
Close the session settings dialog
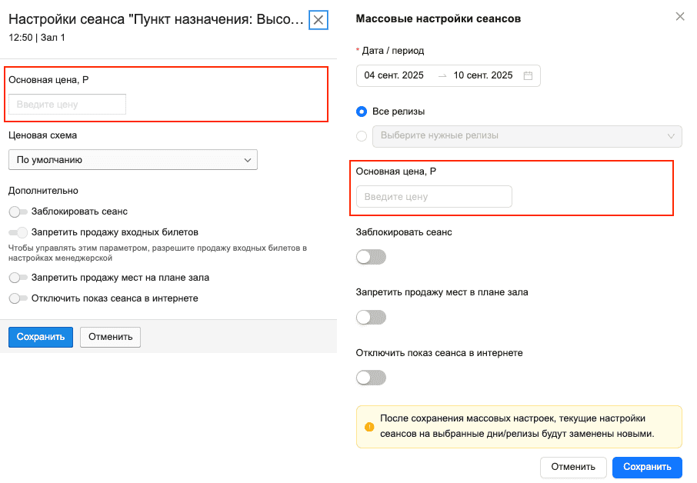click(318, 20)
